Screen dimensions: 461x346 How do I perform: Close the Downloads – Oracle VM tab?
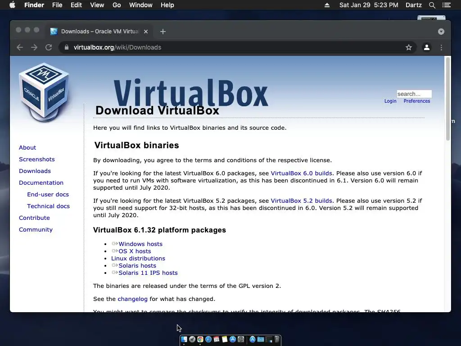click(146, 32)
